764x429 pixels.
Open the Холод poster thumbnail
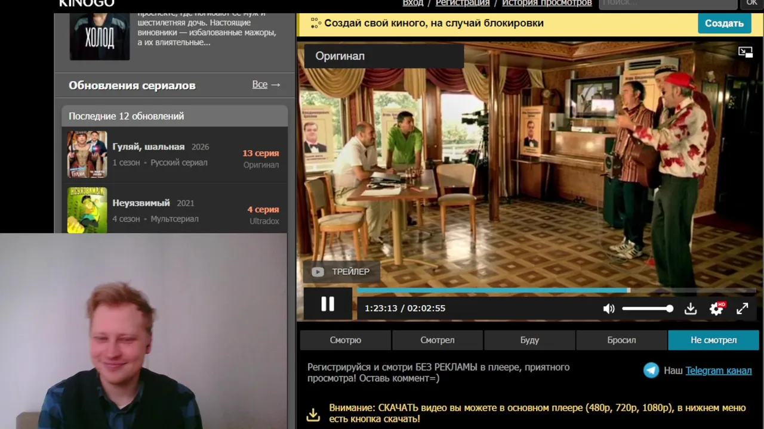click(100, 36)
